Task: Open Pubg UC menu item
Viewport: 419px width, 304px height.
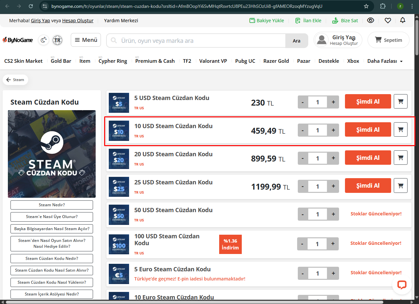Action: tap(245, 61)
